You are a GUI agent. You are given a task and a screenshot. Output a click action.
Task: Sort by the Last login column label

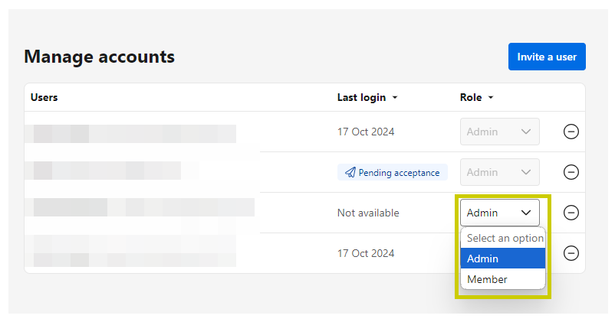pyautogui.click(x=362, y=97)
